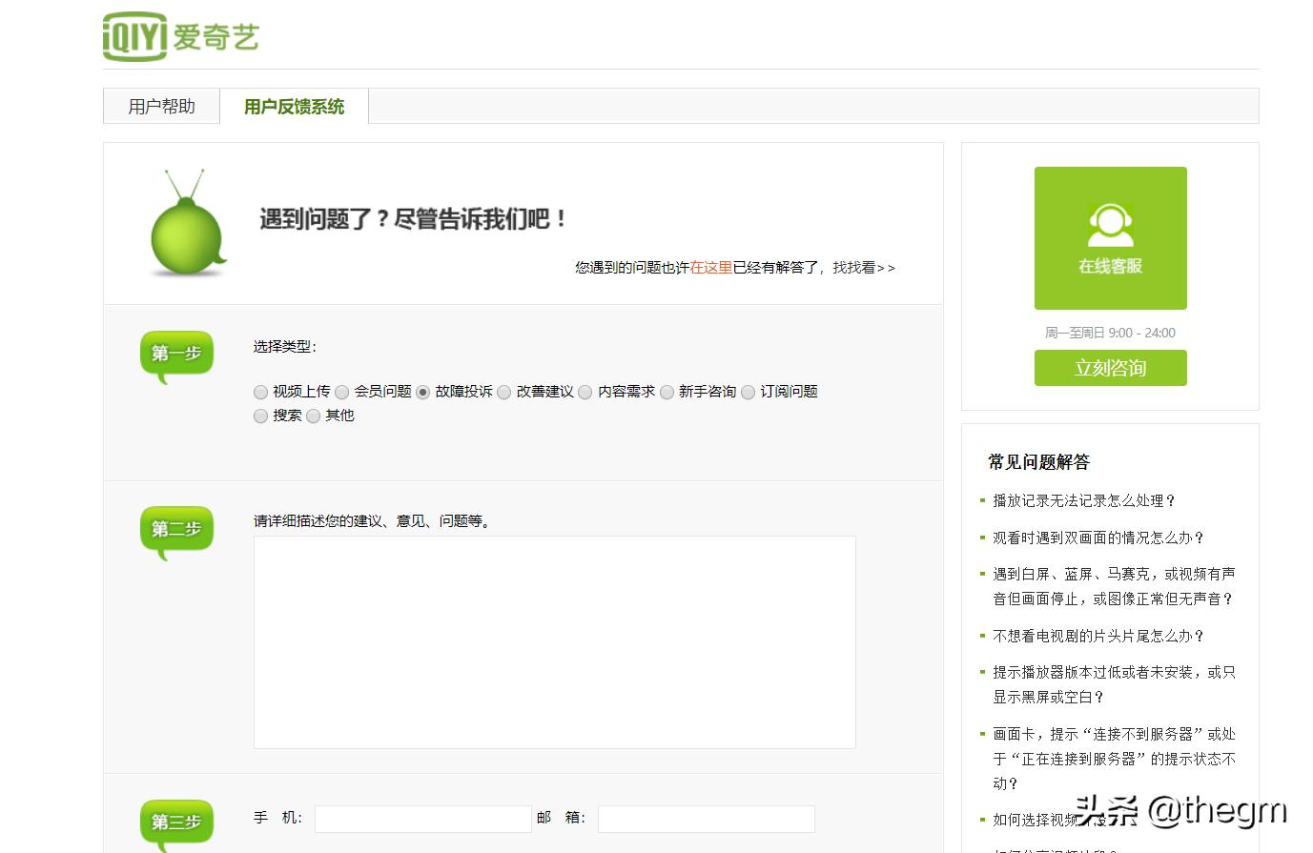Click the 第三步 green step badge

[175, 822]
